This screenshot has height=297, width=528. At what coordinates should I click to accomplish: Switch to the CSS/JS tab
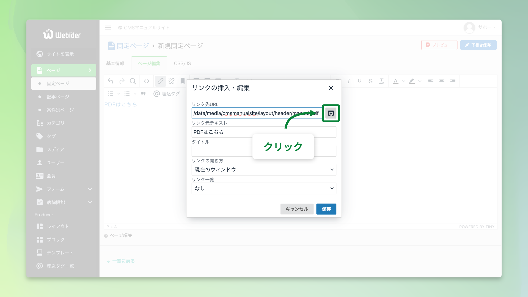pyautogui.click(x=182, y=64)
